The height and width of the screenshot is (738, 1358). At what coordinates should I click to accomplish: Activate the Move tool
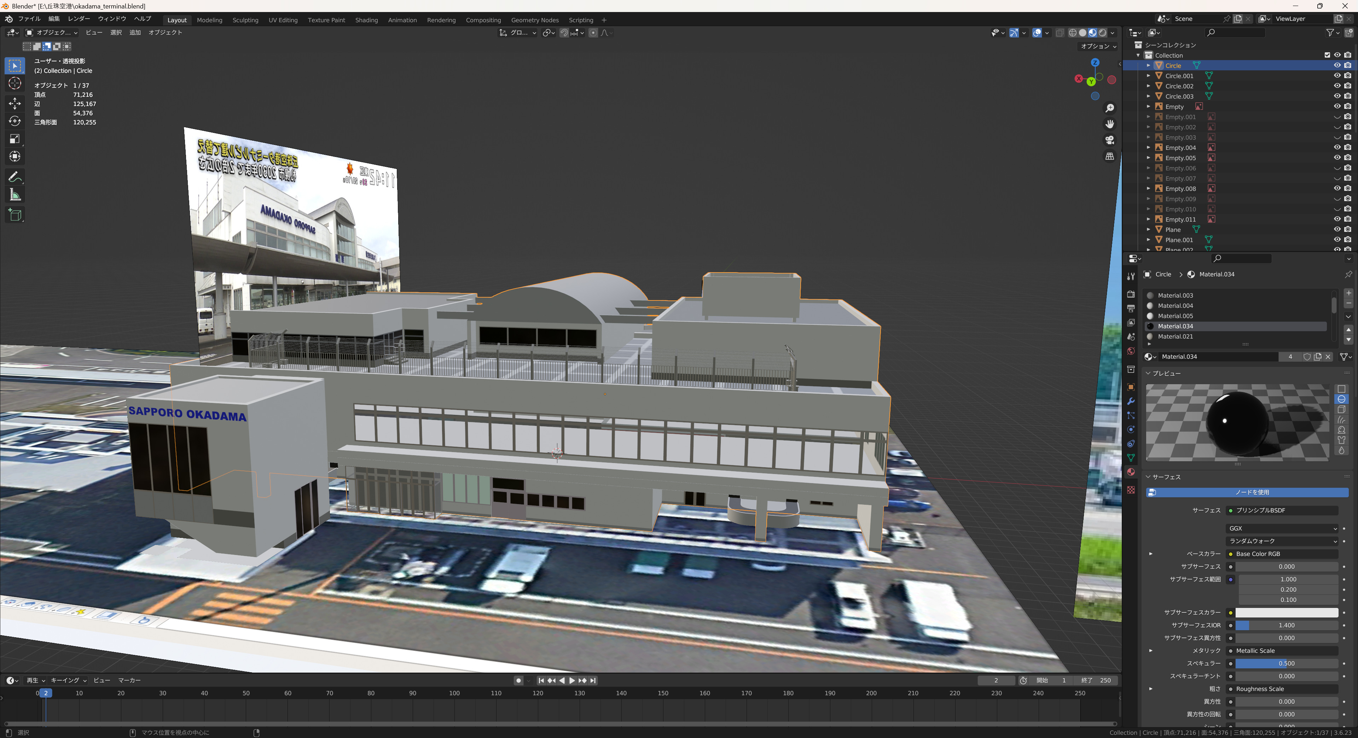point(15,103)
